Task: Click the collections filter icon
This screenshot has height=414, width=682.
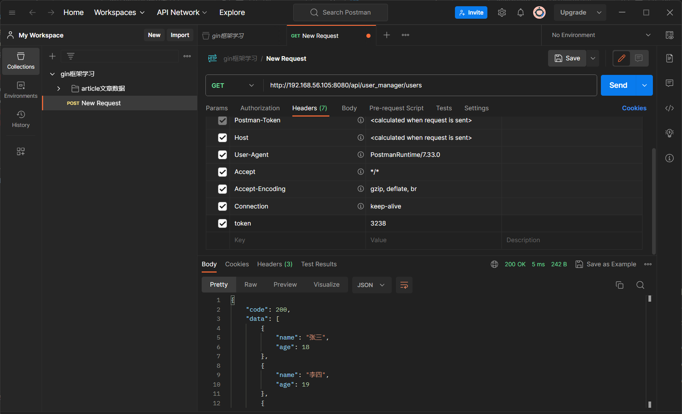Action: [71, 56]
